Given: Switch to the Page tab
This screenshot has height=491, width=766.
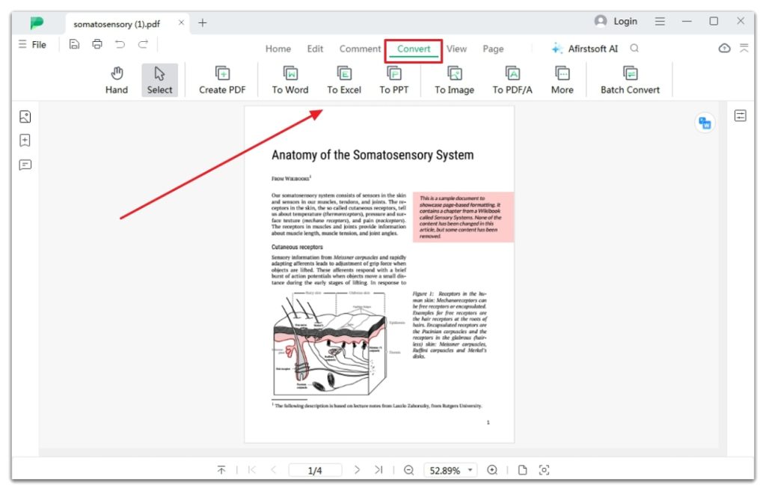Looking at the screenshot, I should (493, 49).
